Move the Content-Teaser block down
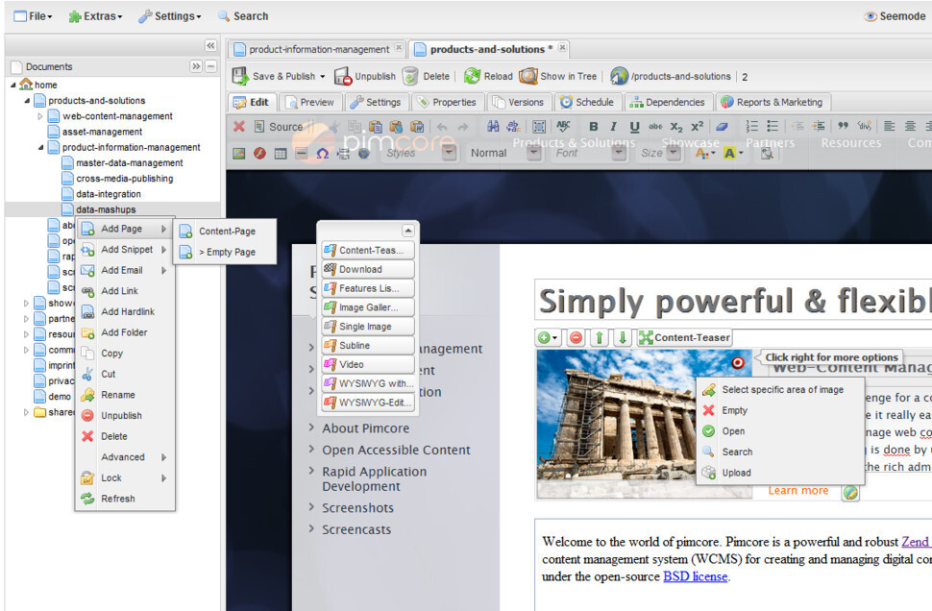The image size is (932, 611). click(x=623, y=337)
